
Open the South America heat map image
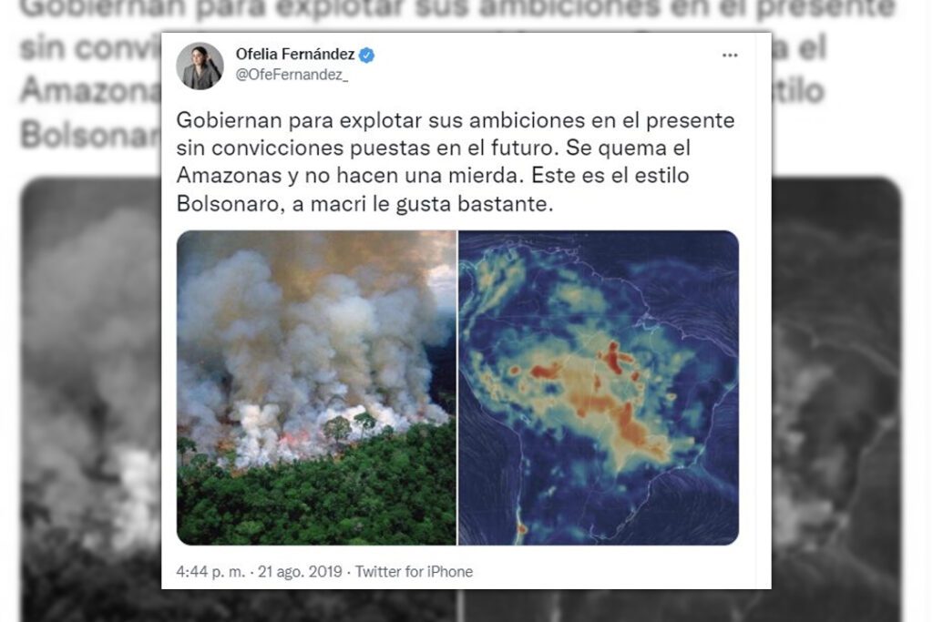[x=599, y=388]
